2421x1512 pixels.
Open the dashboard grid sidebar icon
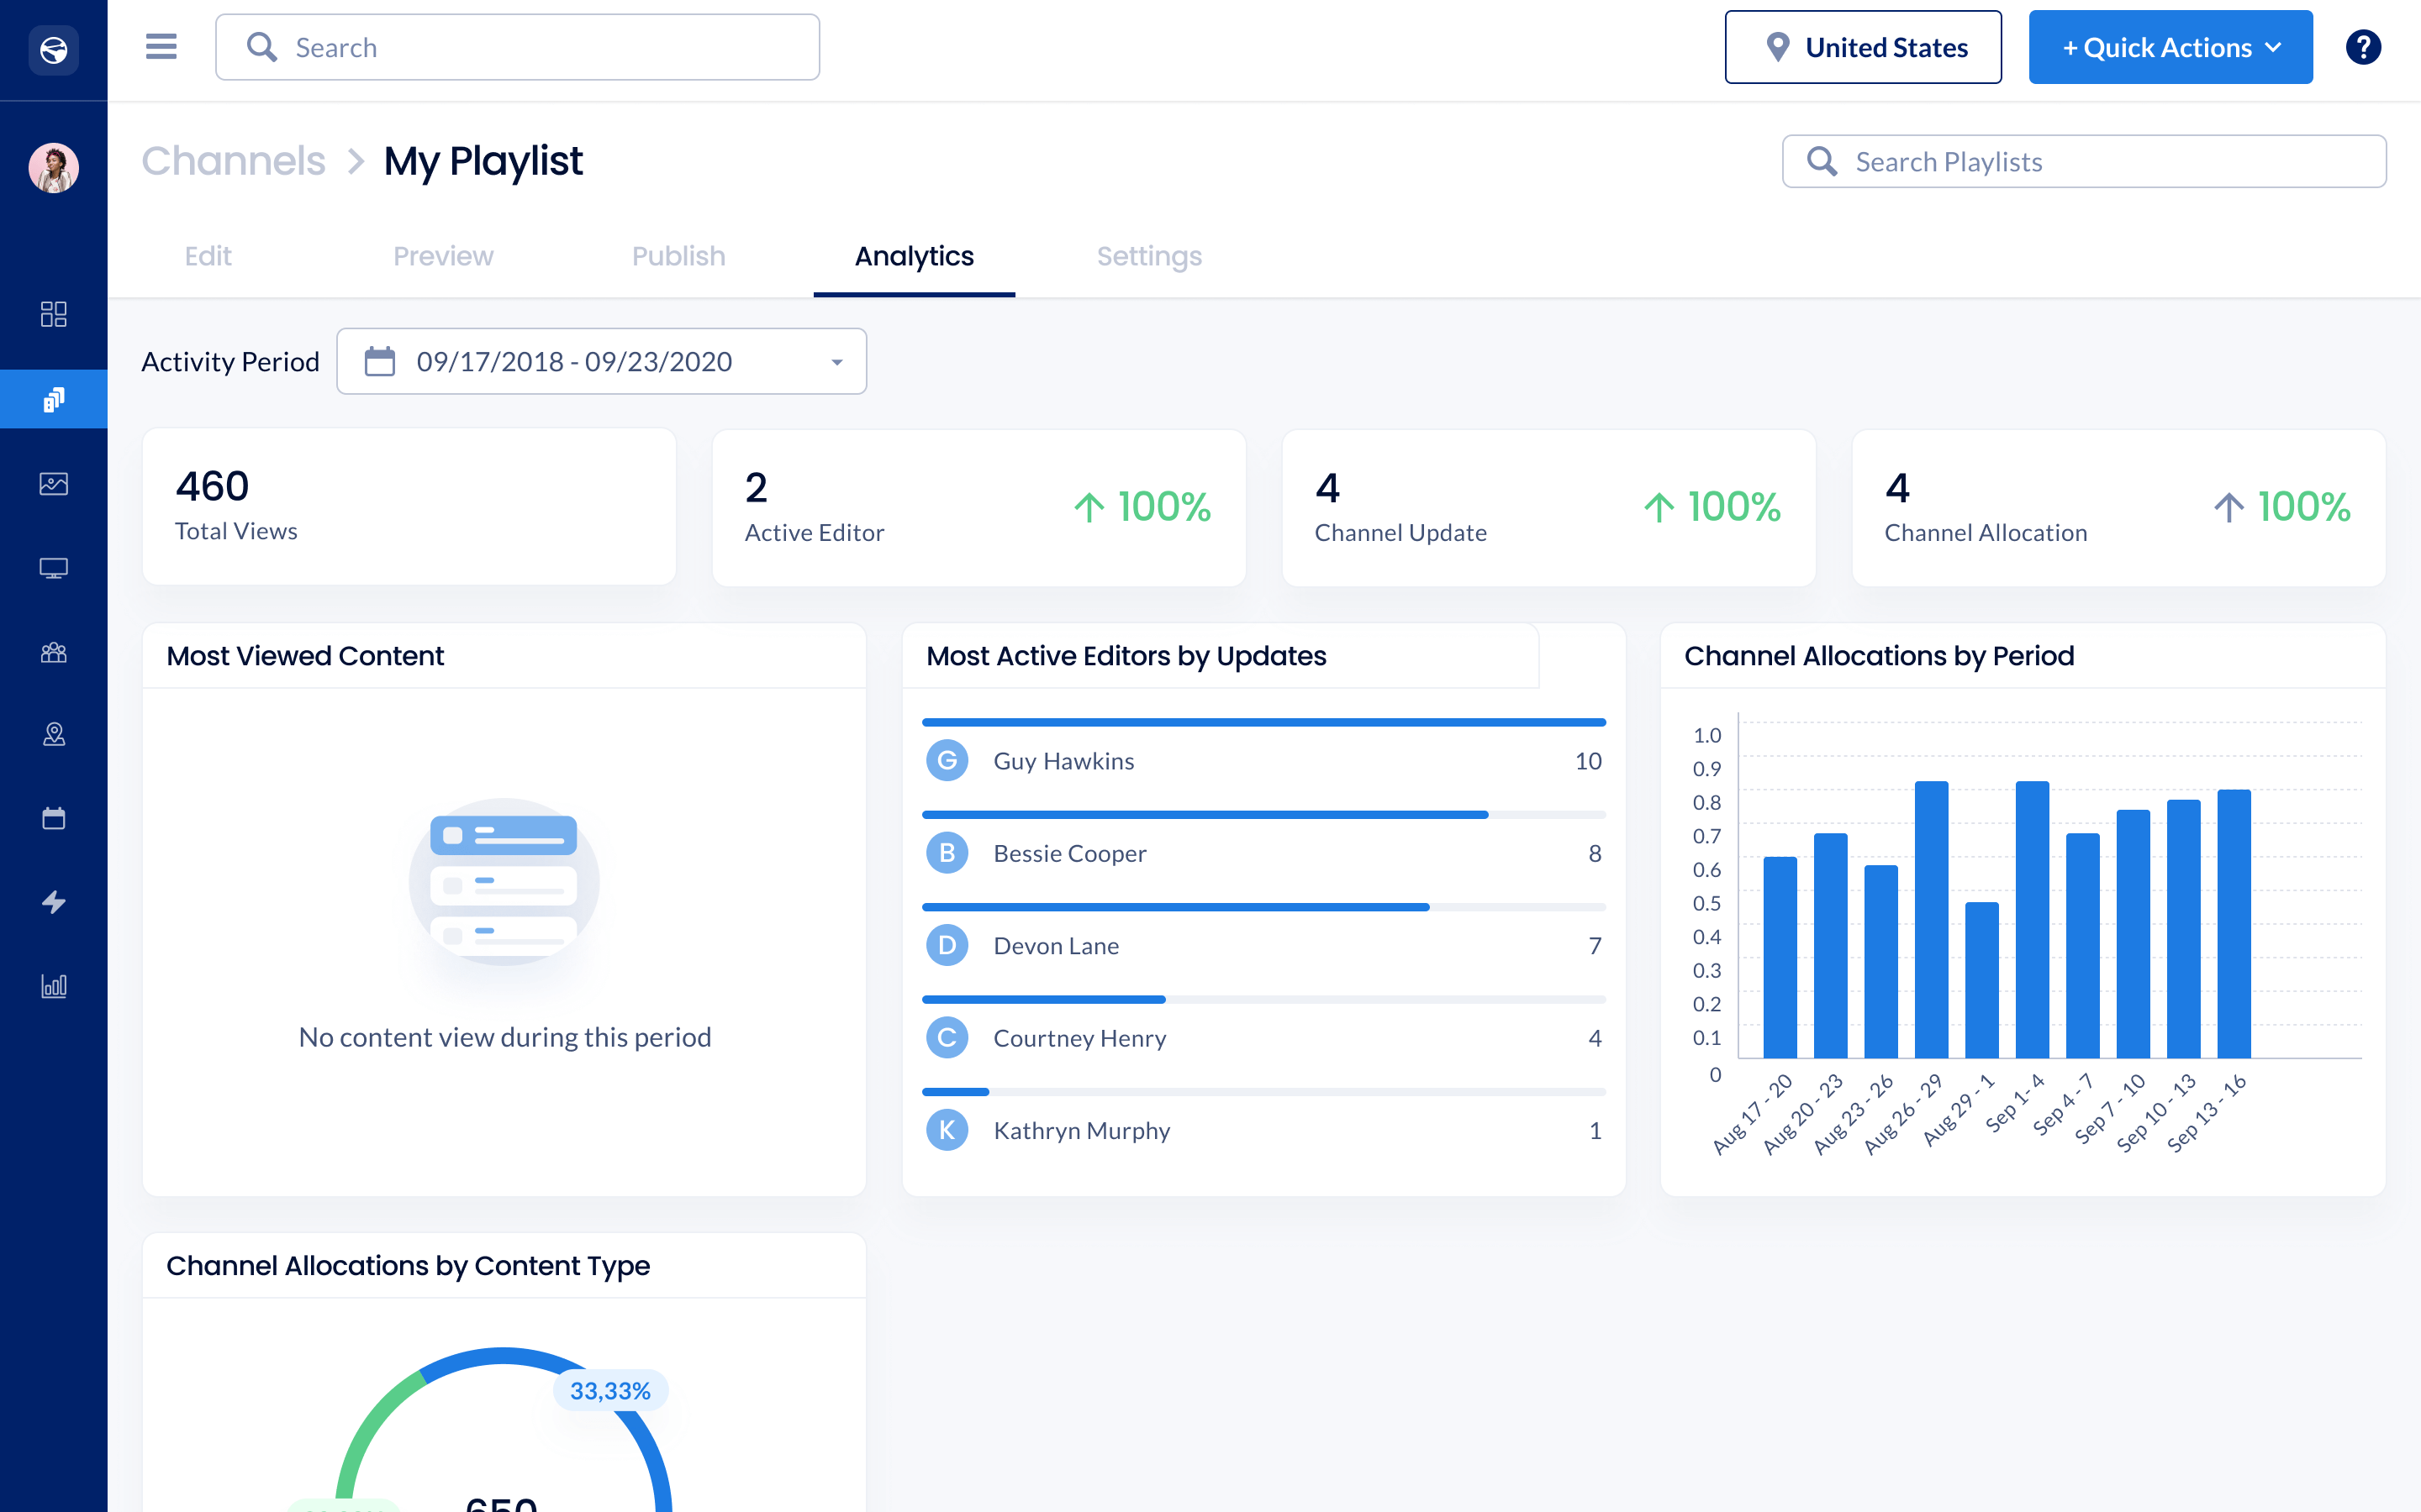pyautogui.click(x=54, y=314)
